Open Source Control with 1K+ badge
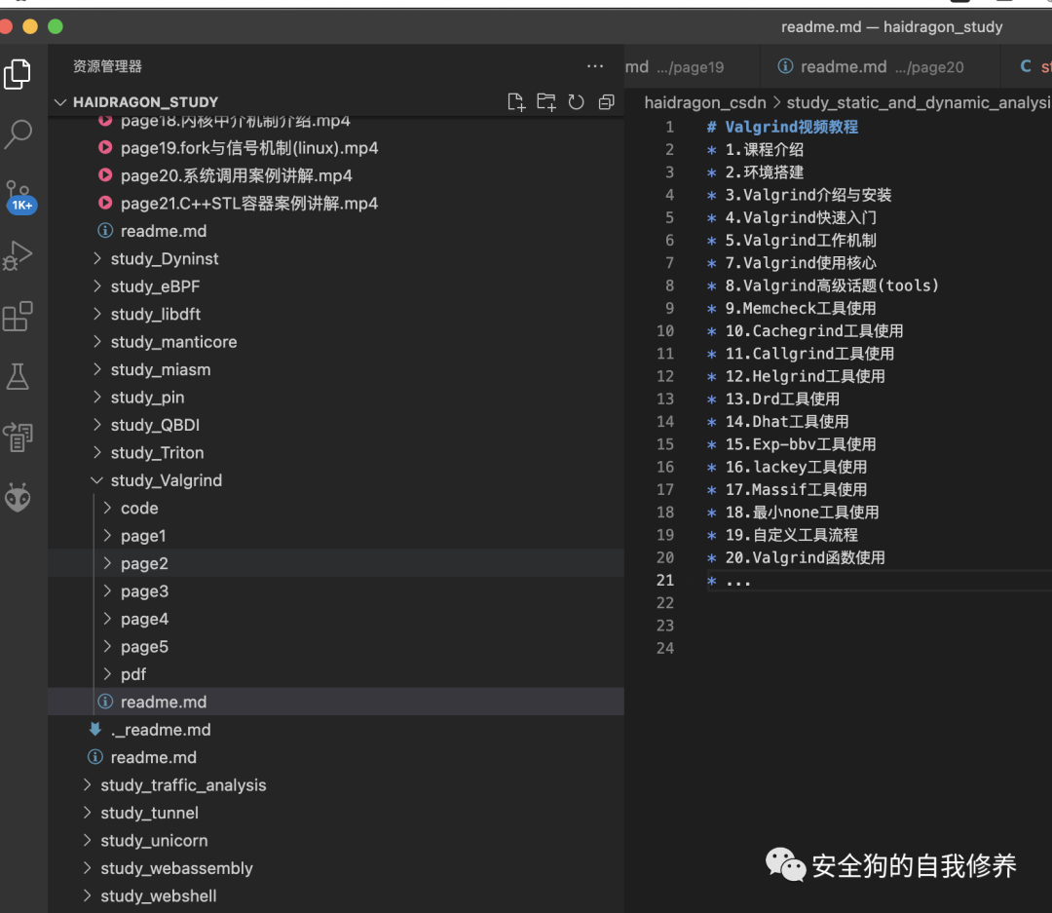 click(x=19, y=196)
